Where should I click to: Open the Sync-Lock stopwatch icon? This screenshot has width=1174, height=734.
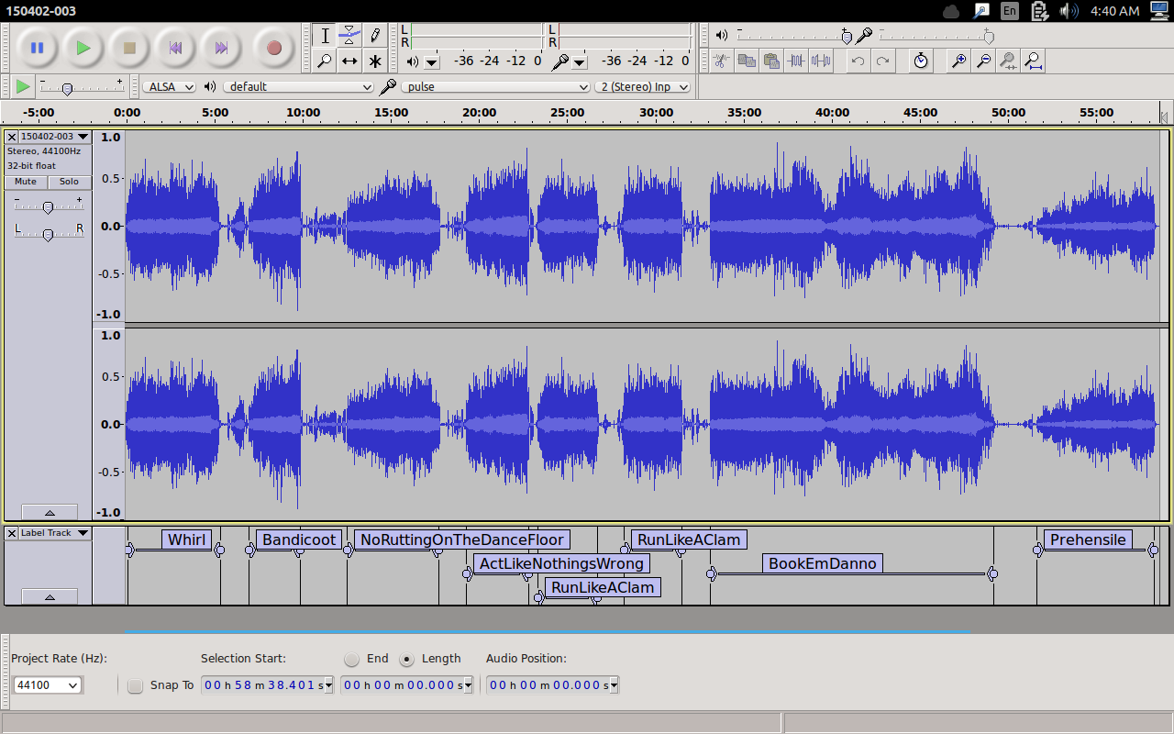click(921, 61)
